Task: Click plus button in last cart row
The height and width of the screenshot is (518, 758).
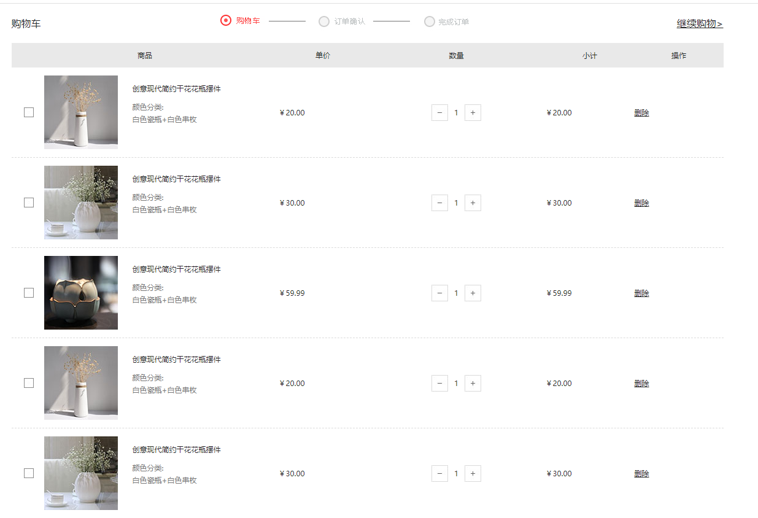Action: (x=473, y=473)
